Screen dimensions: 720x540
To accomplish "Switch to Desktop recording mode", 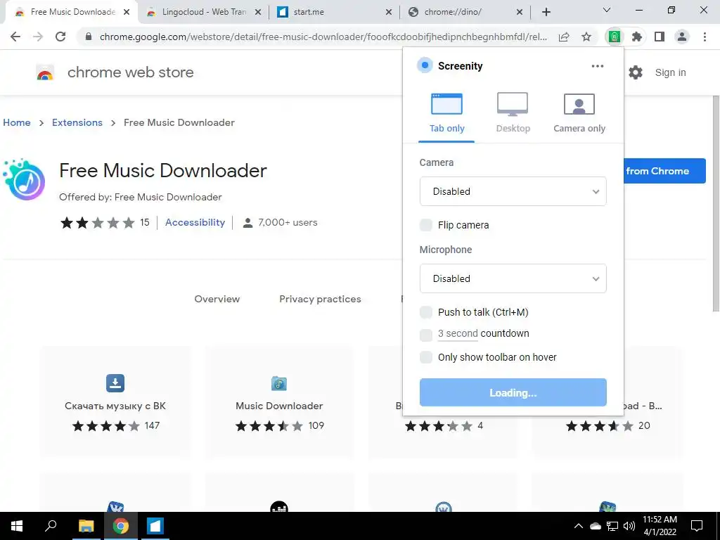I will click(x=513, y=113).
